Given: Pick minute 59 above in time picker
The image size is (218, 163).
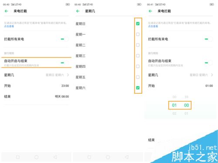Looking at the screenshot, I should 187,97.
